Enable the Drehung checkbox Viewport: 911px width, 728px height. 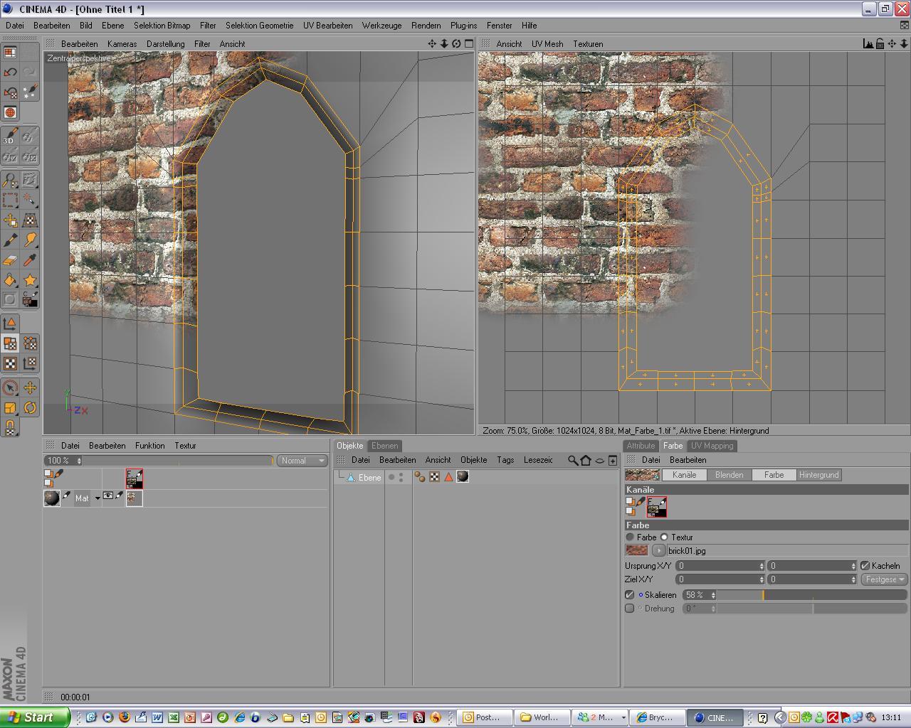click(629, 609)
